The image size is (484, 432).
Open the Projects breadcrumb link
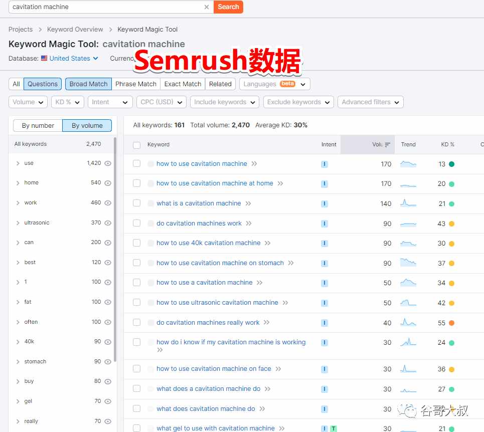tap(21, 29)
